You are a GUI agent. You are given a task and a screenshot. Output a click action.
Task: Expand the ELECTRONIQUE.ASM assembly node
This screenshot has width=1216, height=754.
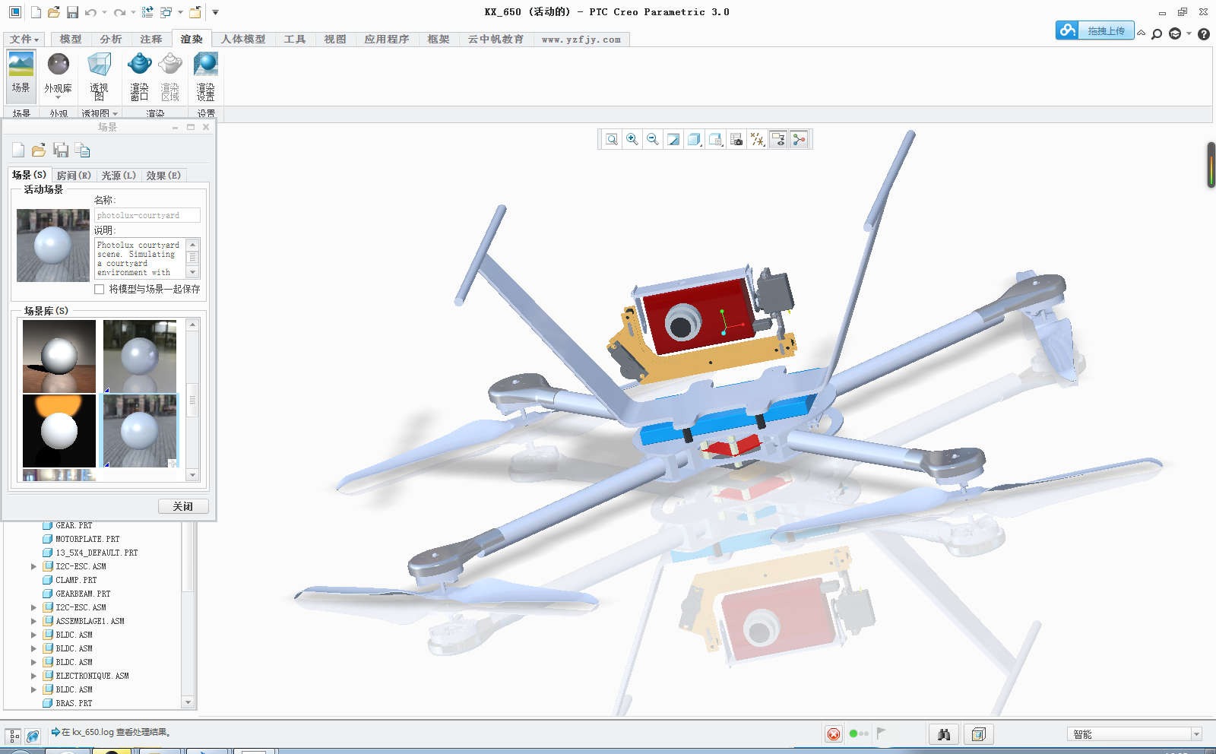[33, 676]
